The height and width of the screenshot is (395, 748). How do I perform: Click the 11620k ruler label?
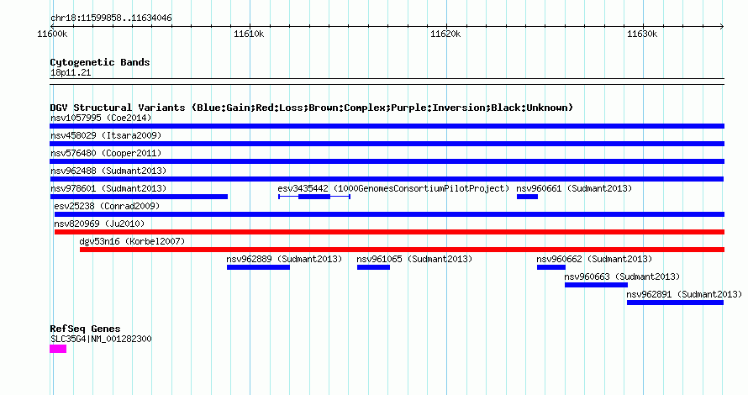445,34
